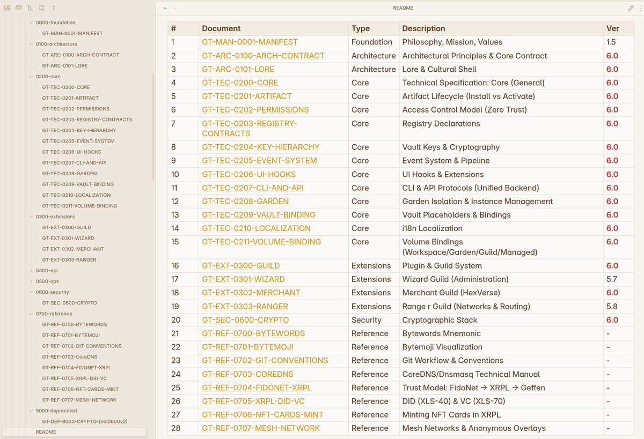
Task: Navigate back with the left arrow
Action: tap(165, 8)
